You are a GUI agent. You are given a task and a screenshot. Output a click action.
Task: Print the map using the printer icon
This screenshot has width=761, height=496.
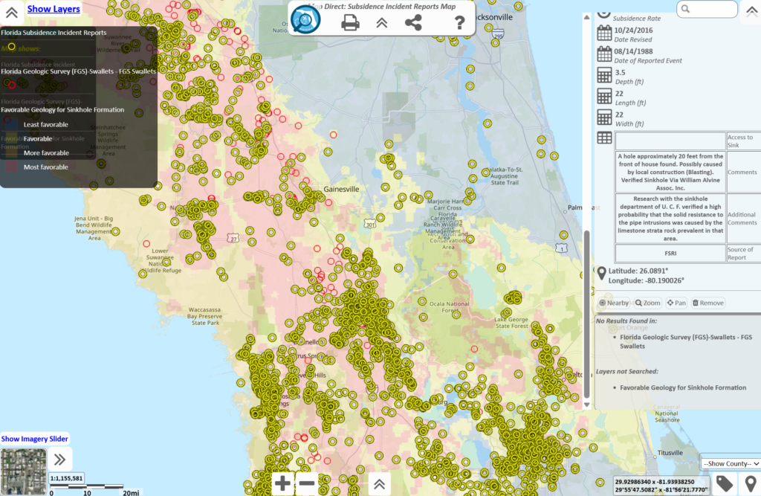[x=350, y=22]
